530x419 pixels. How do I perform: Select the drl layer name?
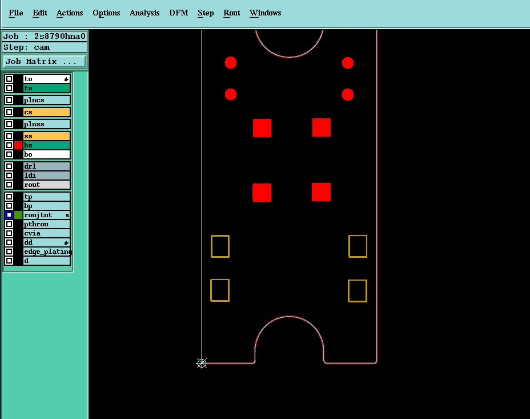[46, 166]
